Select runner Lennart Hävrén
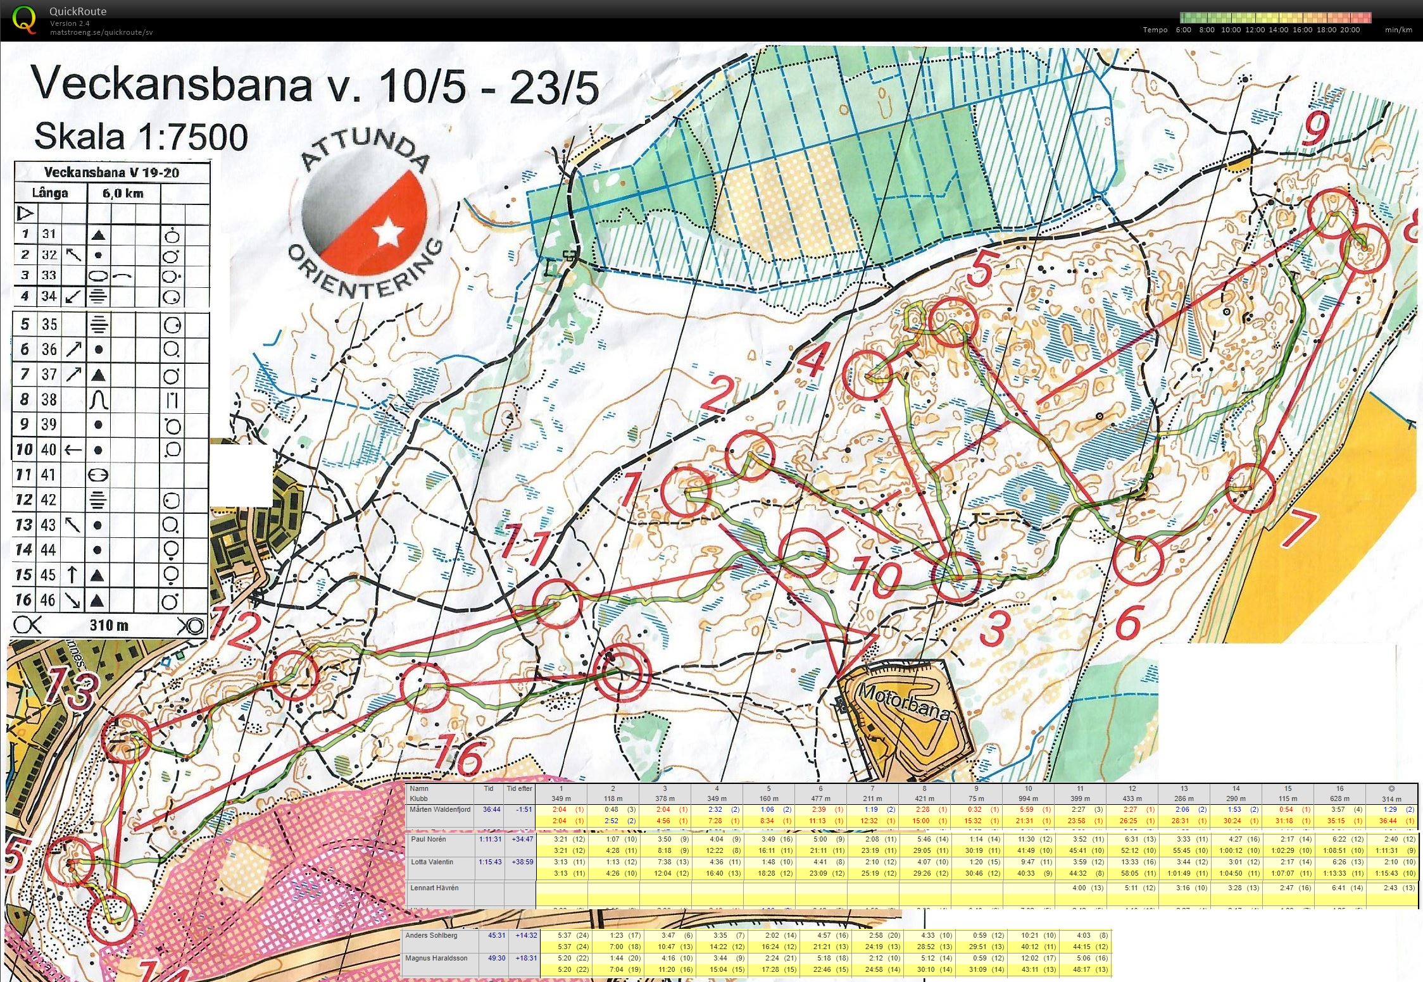The width and height of the screenshot is (1423, 982). (x=434, y=888)
